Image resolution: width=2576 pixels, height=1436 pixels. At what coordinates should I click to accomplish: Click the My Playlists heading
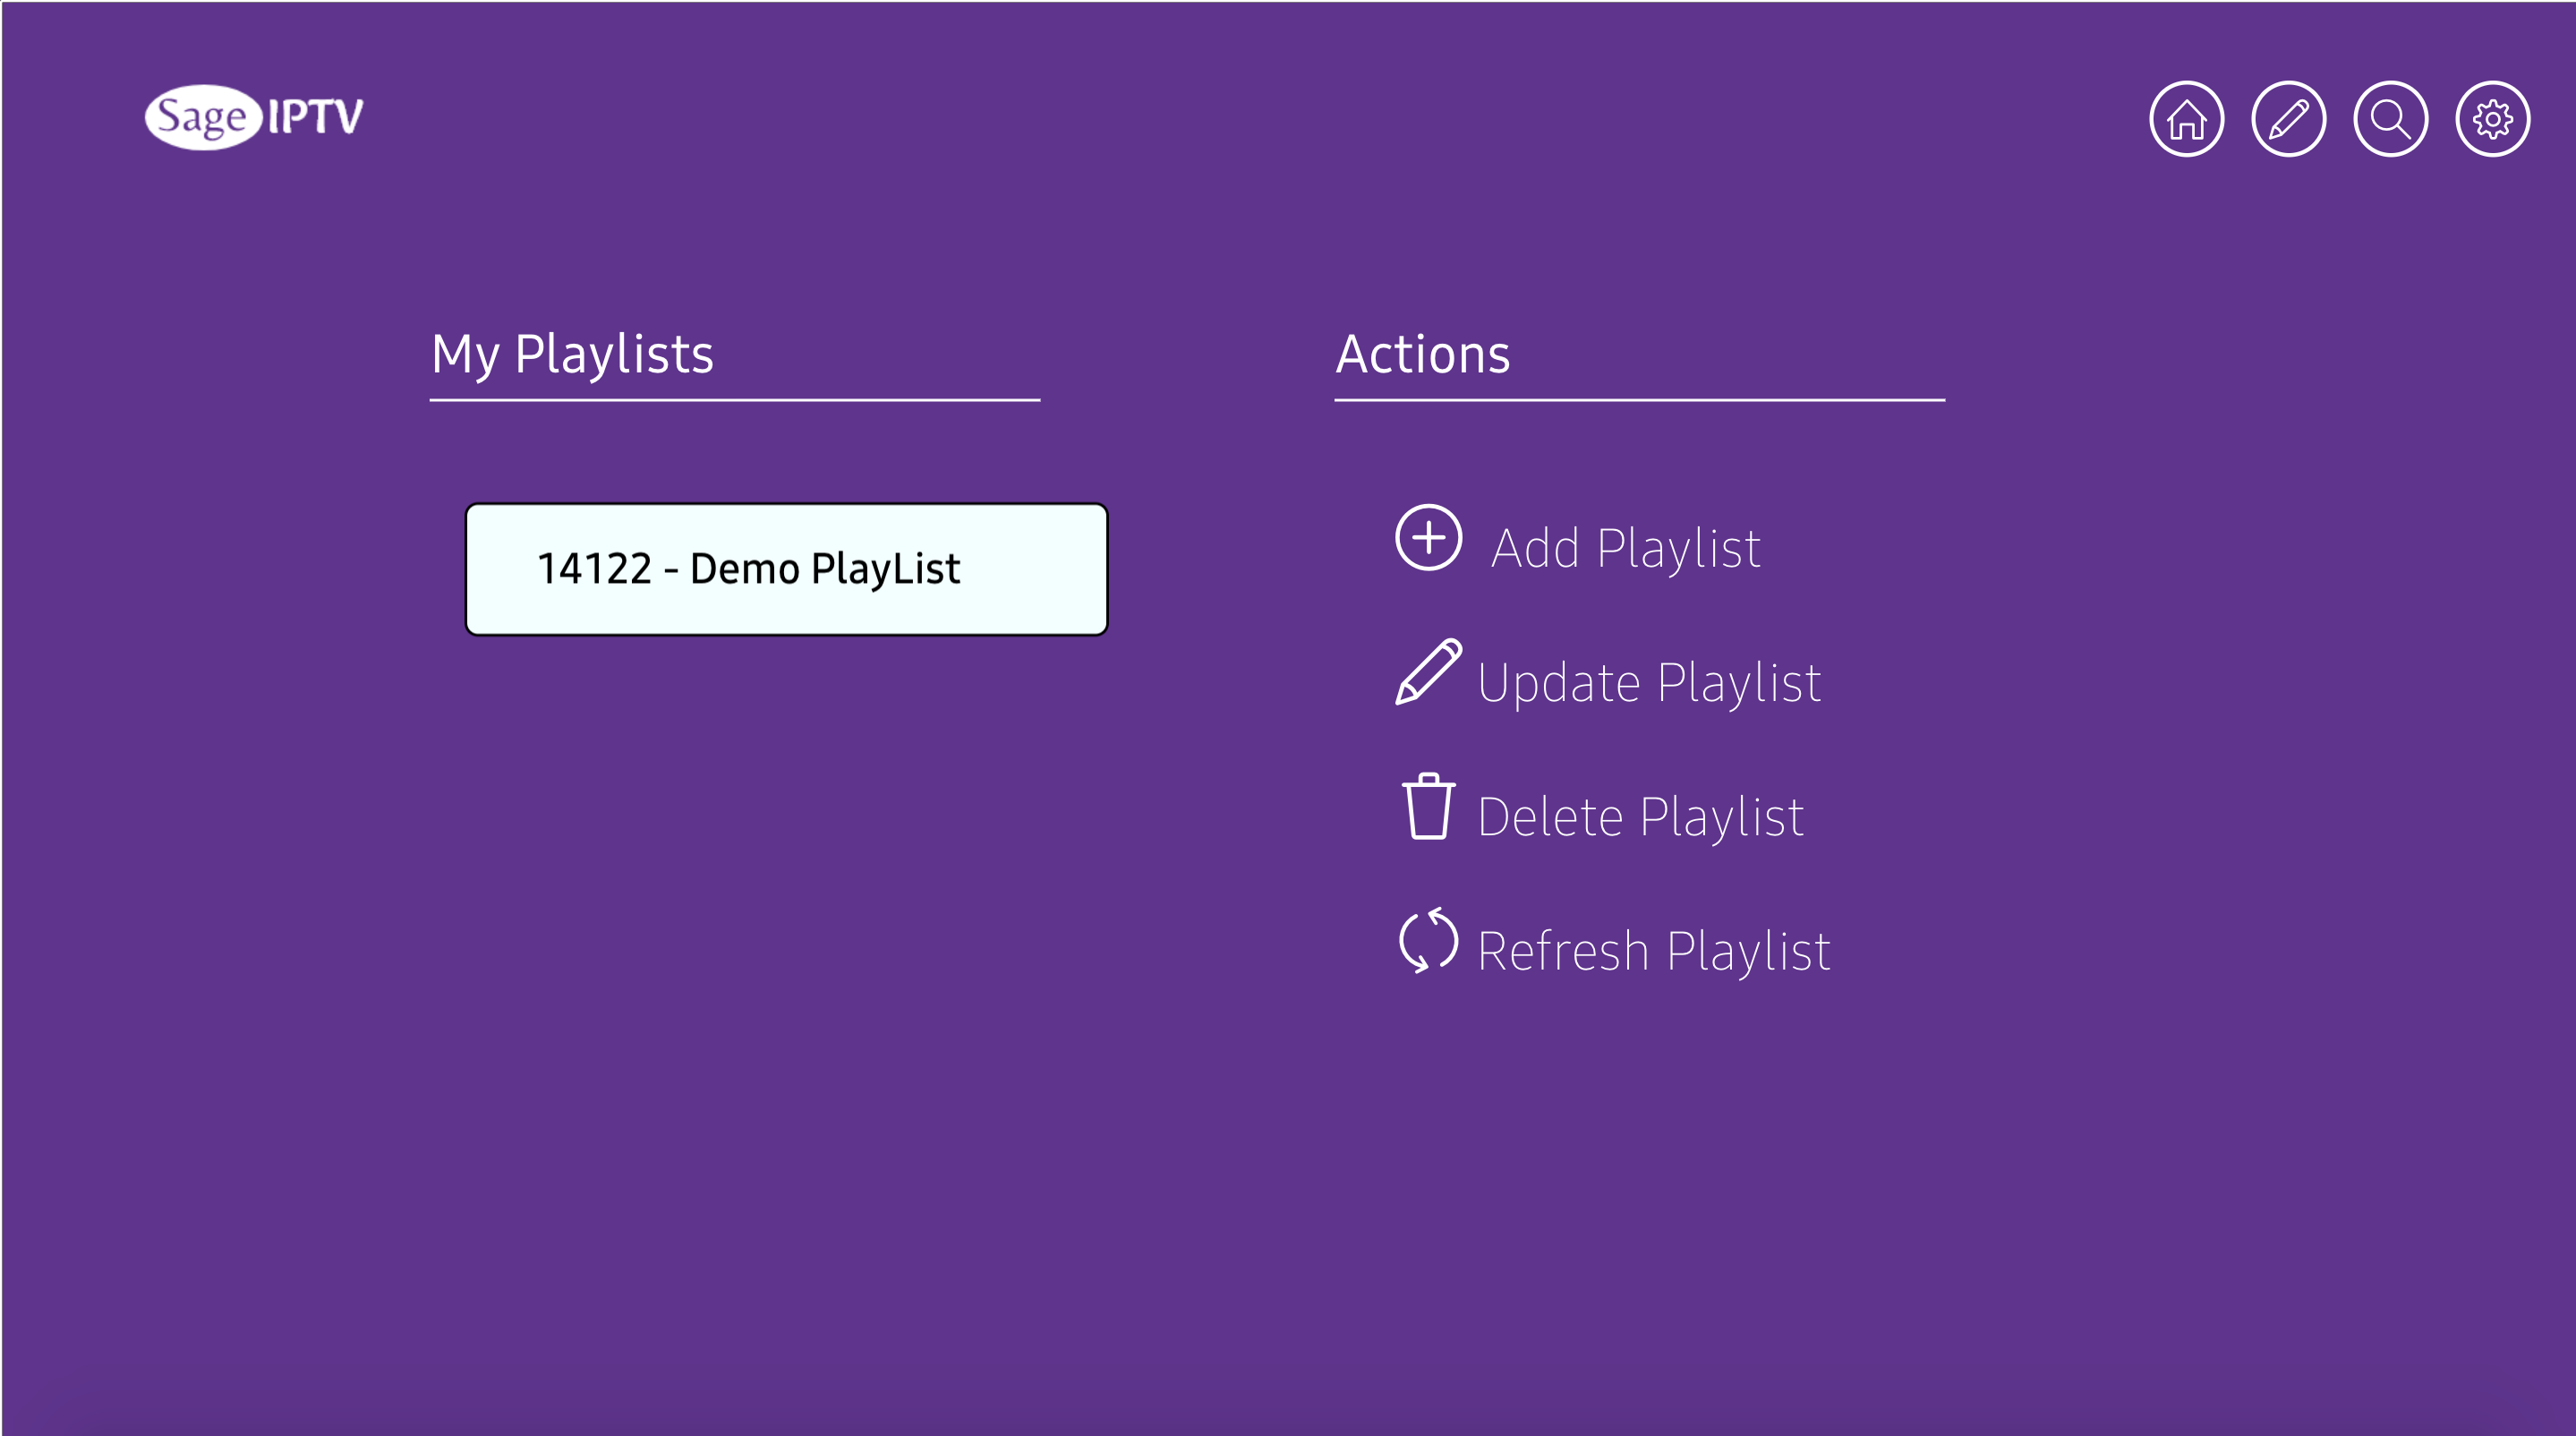point(572,355)
